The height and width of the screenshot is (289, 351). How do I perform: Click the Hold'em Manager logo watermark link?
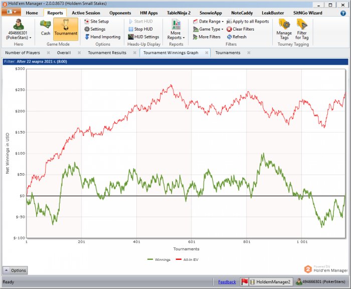(x=326, y=268)
